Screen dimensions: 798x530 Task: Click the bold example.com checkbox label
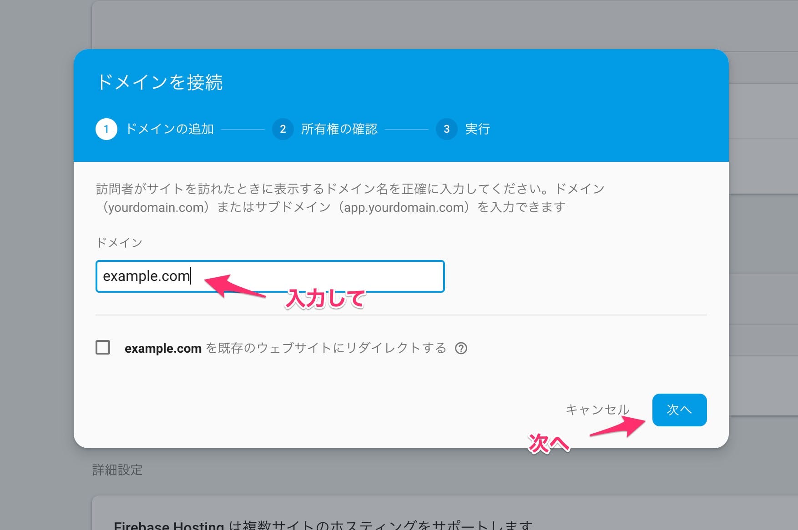163,348
